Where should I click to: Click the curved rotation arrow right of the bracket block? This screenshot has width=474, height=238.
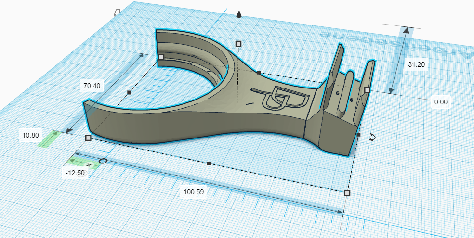[372, 137]
